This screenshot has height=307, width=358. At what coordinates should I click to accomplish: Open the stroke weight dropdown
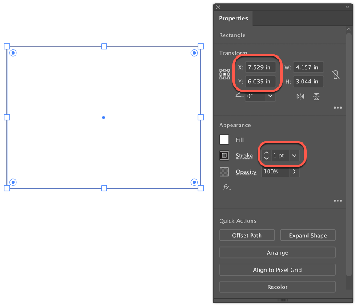(294, 155)
